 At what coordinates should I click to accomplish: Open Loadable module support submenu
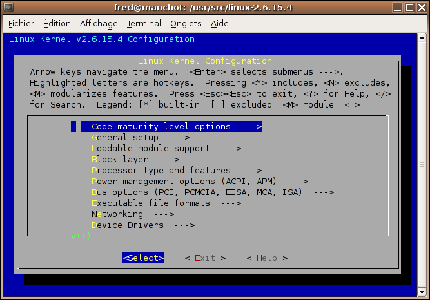[166, 149]
